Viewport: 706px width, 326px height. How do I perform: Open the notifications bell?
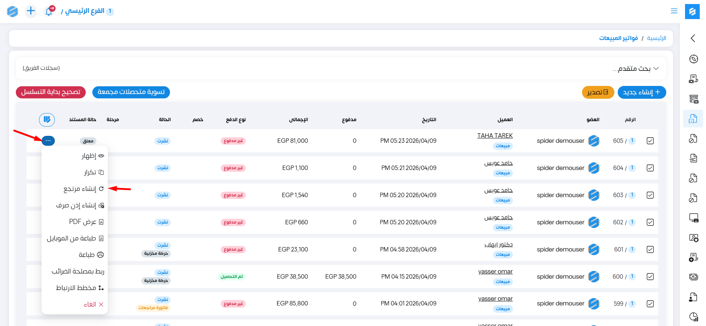[x=49, y=11]
